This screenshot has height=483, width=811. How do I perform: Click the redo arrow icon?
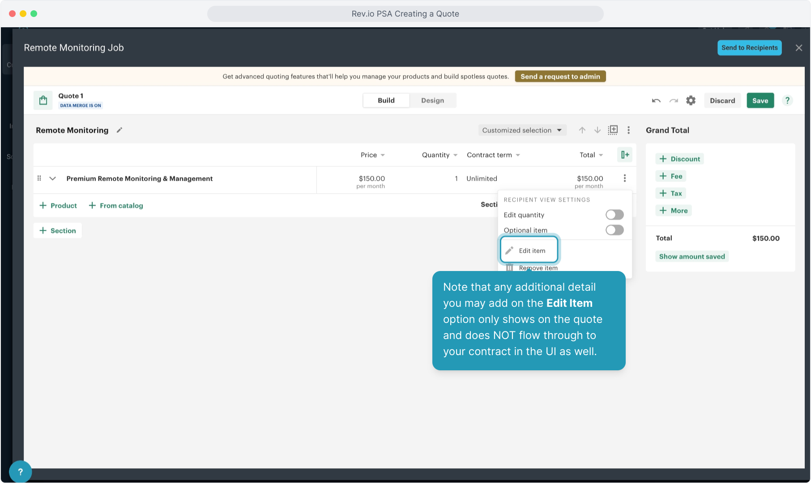[x=674, y=101]
